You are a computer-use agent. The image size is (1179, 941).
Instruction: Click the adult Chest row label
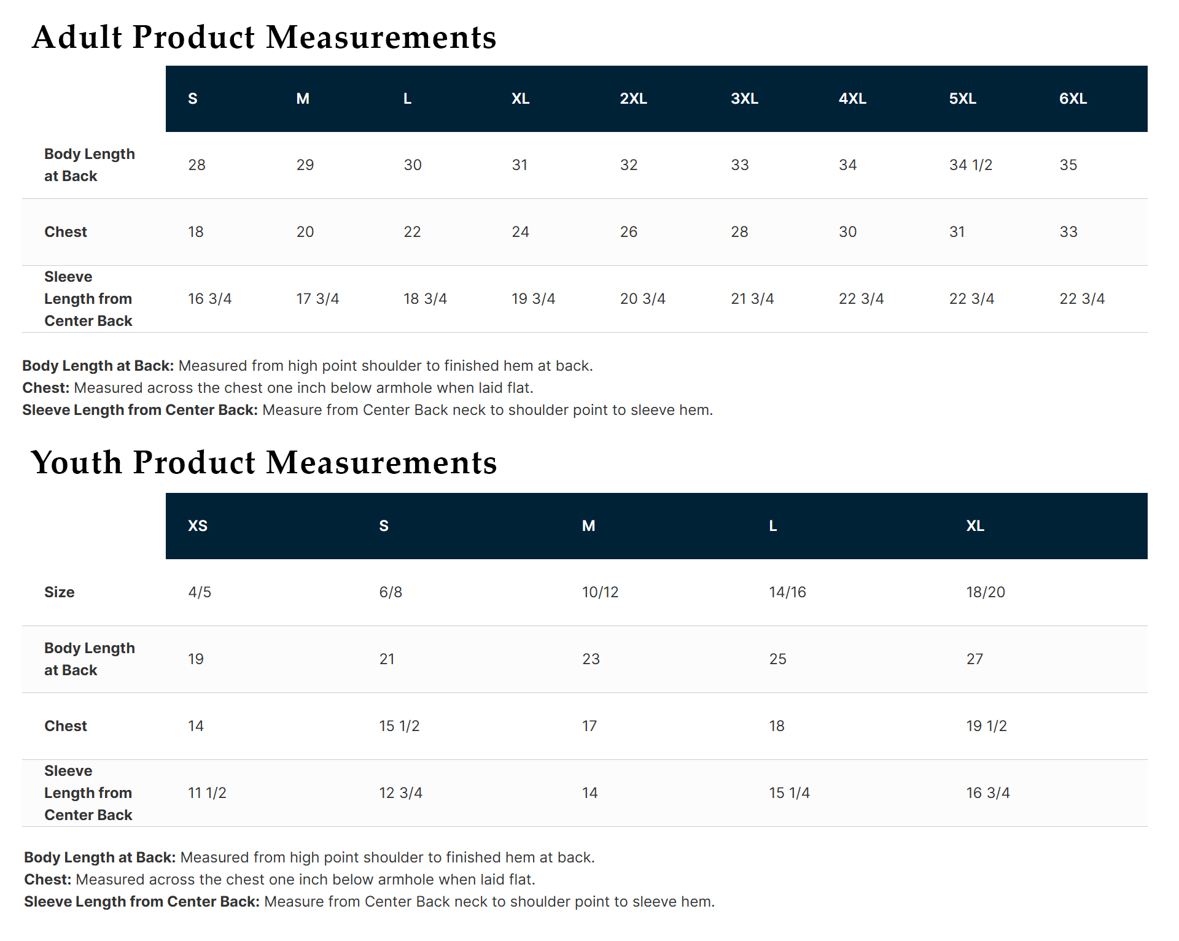pos(66,232)
